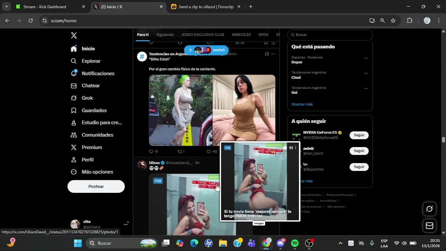
Task: Open Grok actions on Tendencias post
Action: [267, 54]
